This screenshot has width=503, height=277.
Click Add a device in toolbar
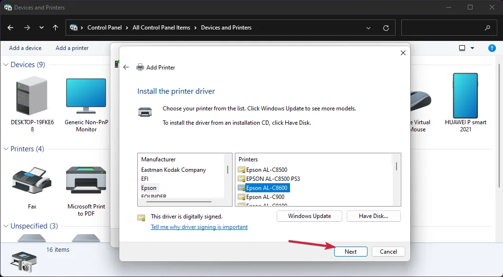25,48
